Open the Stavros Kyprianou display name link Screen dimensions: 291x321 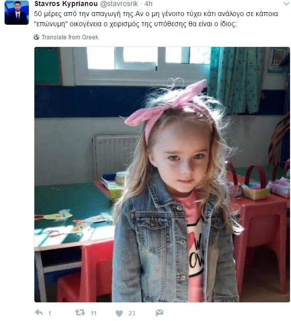66,4
